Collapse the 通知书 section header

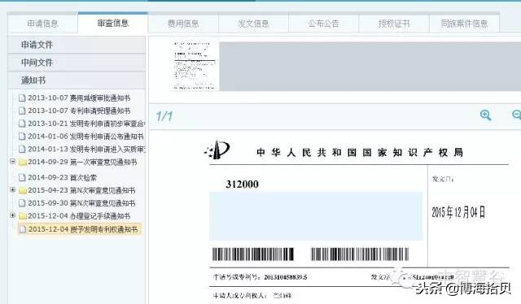coord(77,80)
